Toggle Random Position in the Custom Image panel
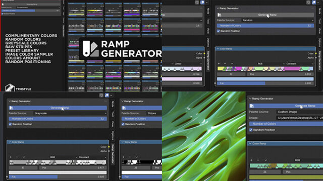Viewport: 323px width, 181px height. (x=251, y=130)
